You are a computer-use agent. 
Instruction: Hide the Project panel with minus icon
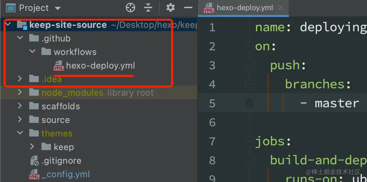pyautogui.click(x=188, y=8)
